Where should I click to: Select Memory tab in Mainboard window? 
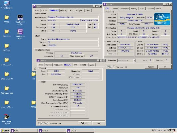point(64,11)
